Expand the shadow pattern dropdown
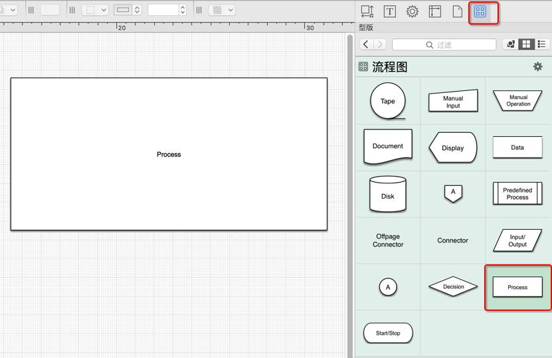This screenshot has height=358, width=552. (222, 10)
